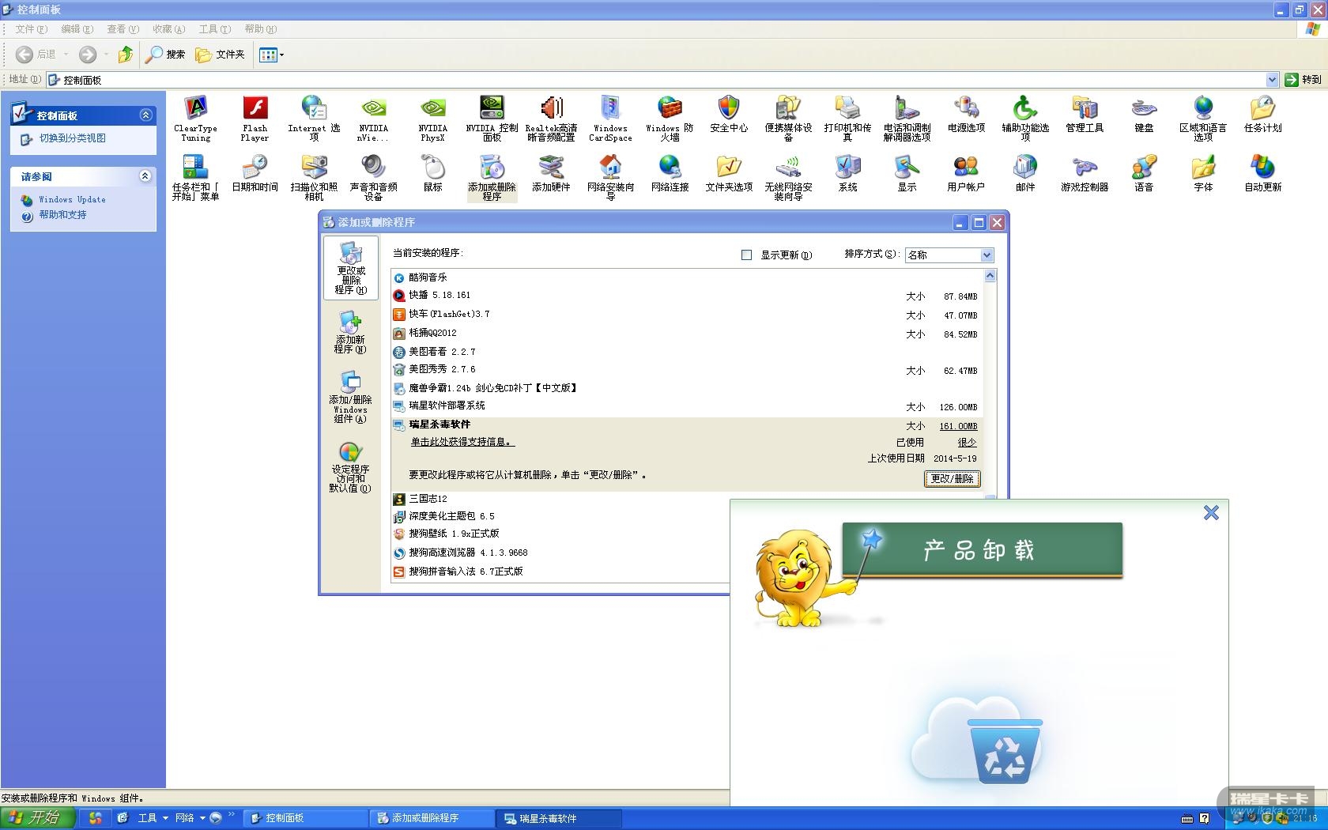Select 更改或删除程序 in the sidebar
The width and height of the screenshot is (1328, 830).
click(x=351, y=268)
